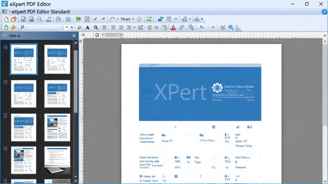Viewport: 328px width, 184px height.
Task: Click the black magnifier icon beside letter A
Action: [x=96, y=27]
